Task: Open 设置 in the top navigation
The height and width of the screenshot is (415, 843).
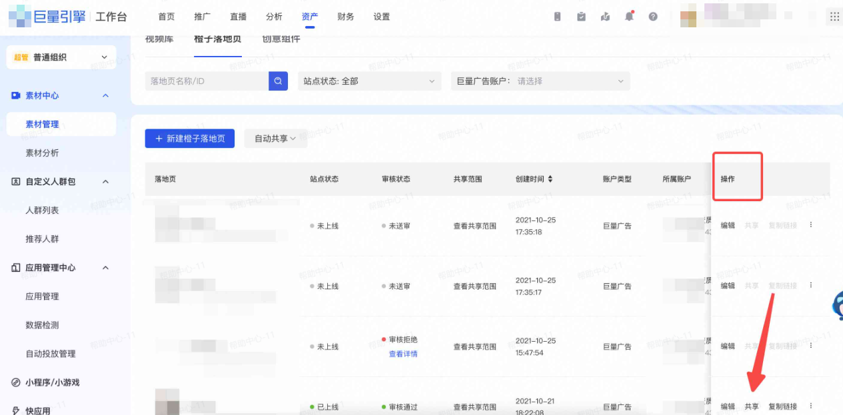Action: coord(382,17)
